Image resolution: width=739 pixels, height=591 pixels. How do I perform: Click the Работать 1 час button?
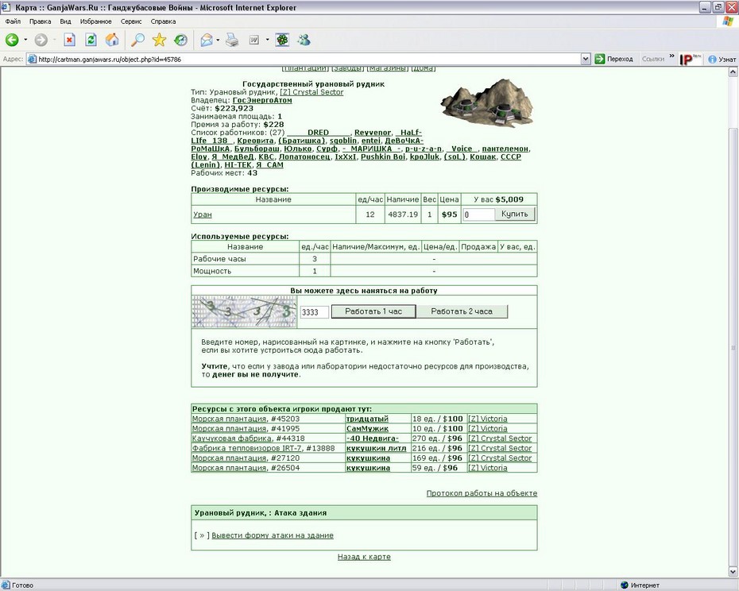click(x=373, y=311)
